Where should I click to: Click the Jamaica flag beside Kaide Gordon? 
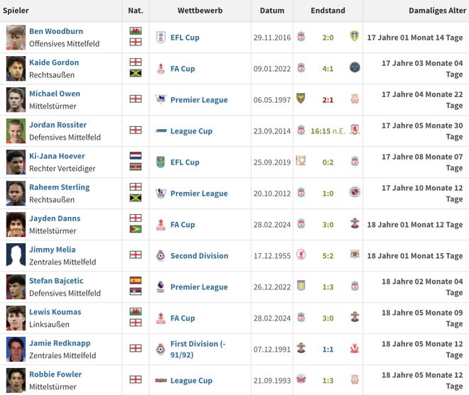point(136,73)
